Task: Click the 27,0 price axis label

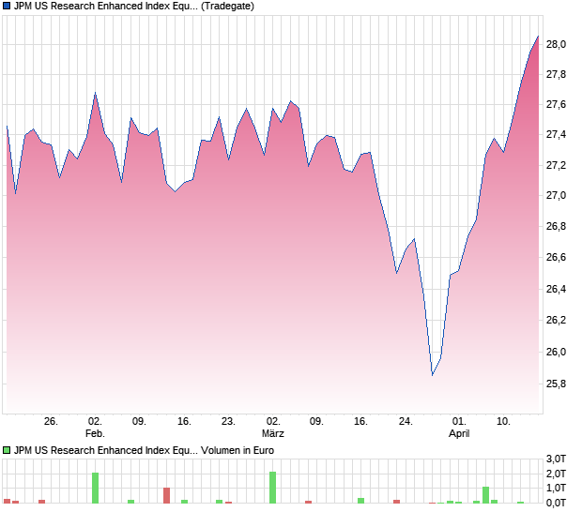Action: tap(556, 195)
